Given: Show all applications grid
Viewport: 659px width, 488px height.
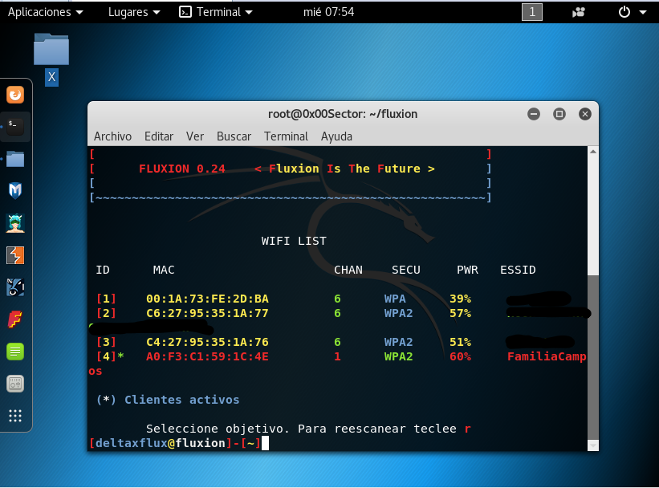Looking at the screenshot, I should (x=15, y=416).
